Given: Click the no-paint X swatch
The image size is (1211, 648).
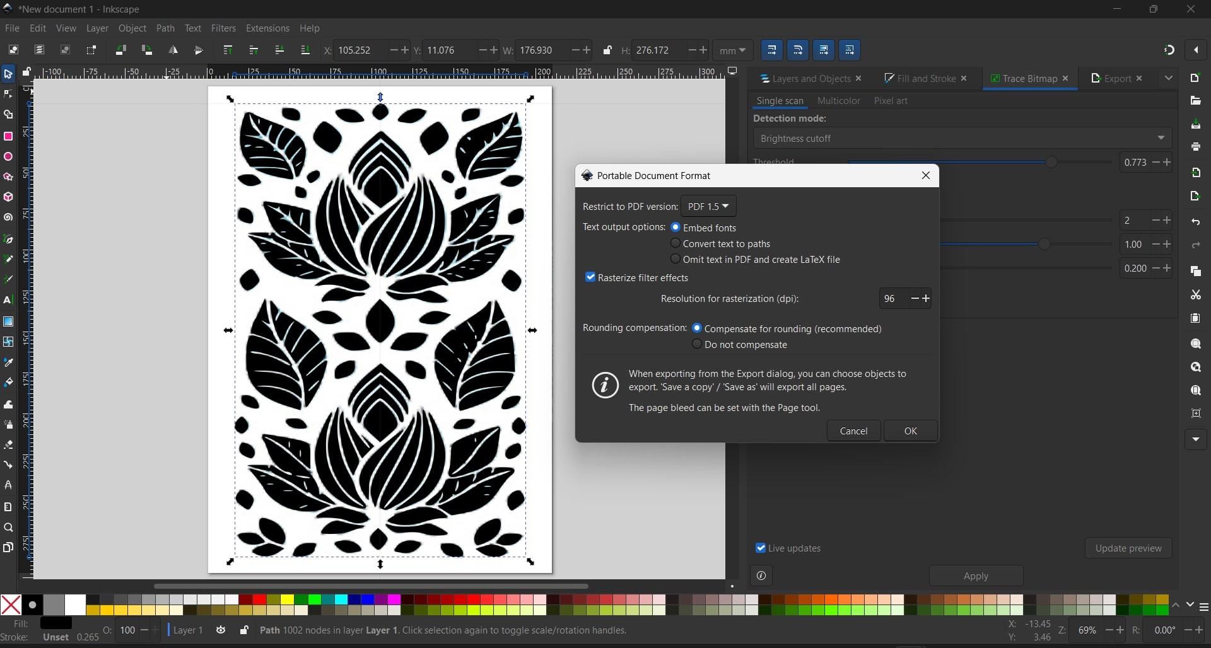Looking at the screenshot, I should click(11, 605).
